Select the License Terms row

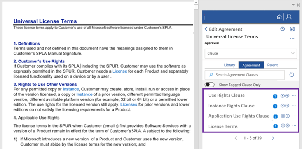[251, 126]
